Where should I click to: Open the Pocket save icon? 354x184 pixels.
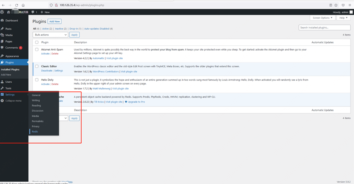click(x=343, y=5)
